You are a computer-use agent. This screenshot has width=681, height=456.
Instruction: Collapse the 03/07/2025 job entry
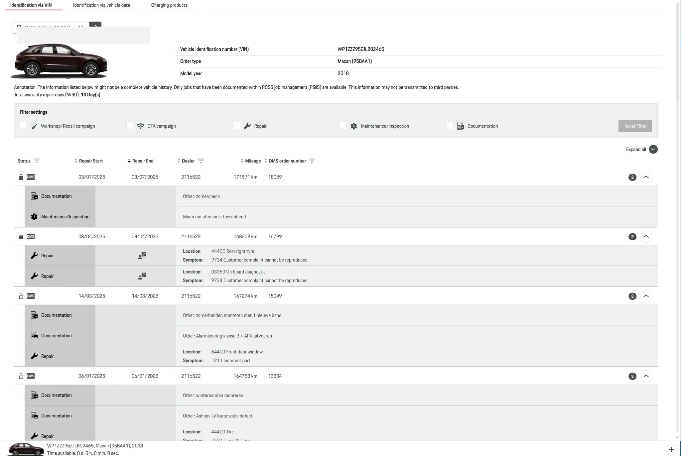coord(646,177)
